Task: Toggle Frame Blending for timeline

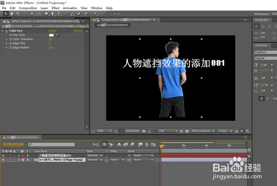Action: click(125, 144)
